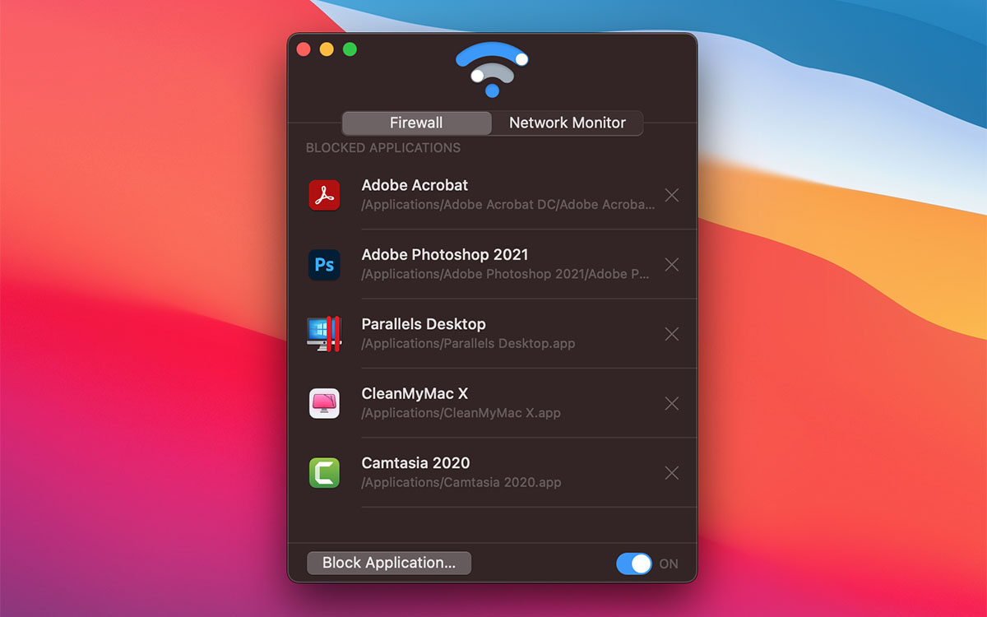Click the CleanMyMac X app icon
Screen dimensions: 987x617
click(x=324, y=403)
